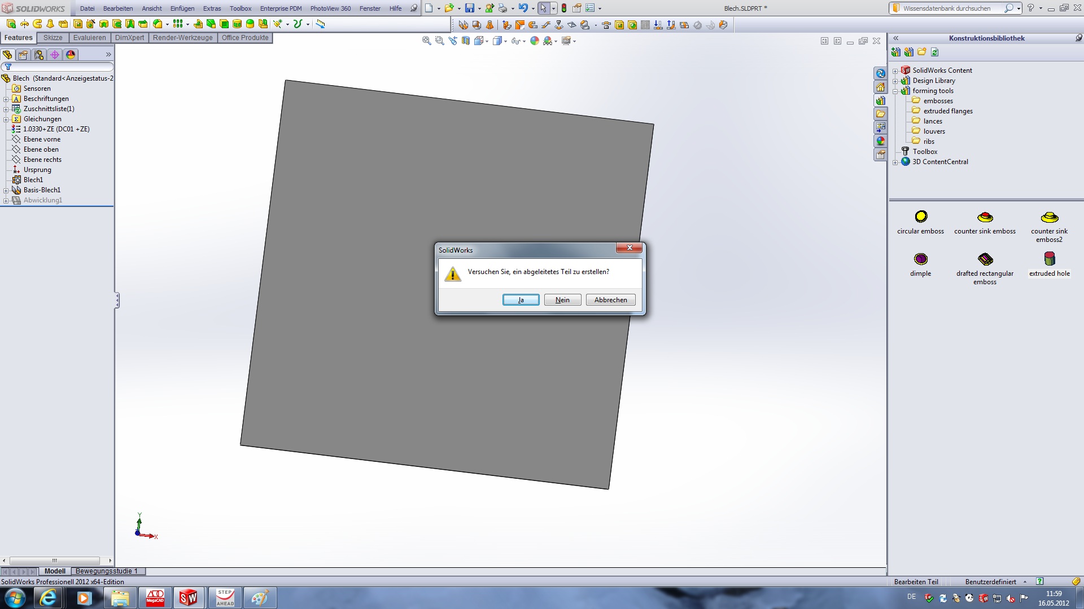Viewport: 1084px width, 609px height.
Task: Click Ja in the SolidWorks dialog
Action: click(521, 300)
